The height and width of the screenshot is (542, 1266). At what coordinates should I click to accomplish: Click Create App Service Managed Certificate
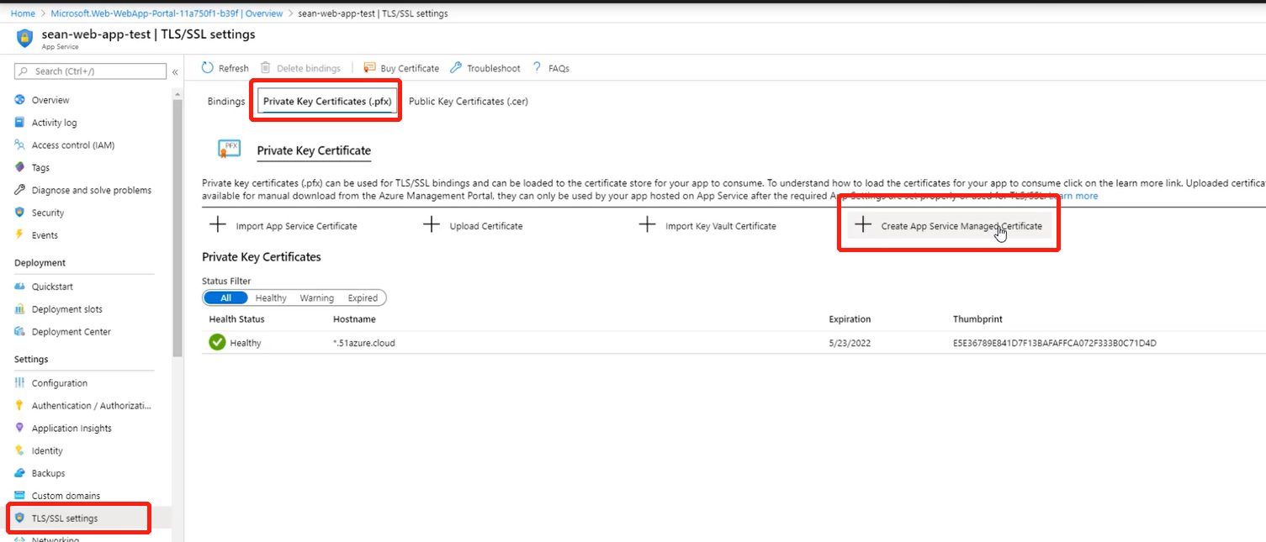point(949,226)
